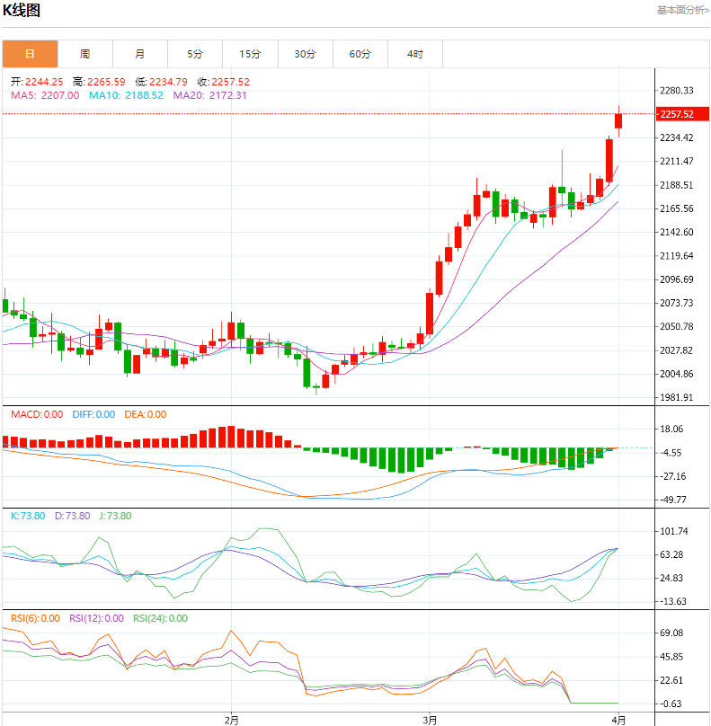Click the MACD indicator label
The image size is (711, 726).
(37, 414)
